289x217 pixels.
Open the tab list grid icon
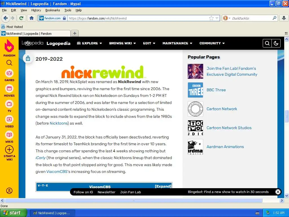286,33
